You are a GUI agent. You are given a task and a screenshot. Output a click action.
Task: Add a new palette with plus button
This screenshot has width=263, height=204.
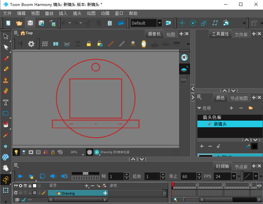coord(231,108)
